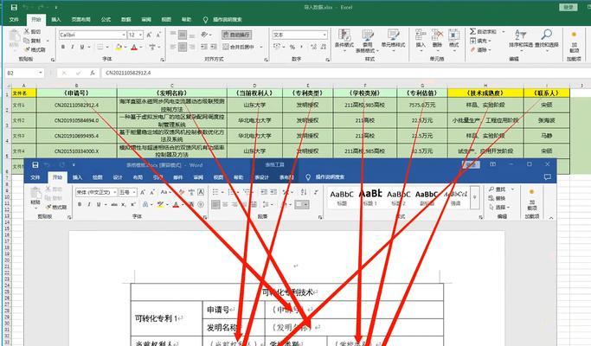Toggle Italic in Excel's font group
This screenshot has height=346, width=591.
(x=72, y=47)
